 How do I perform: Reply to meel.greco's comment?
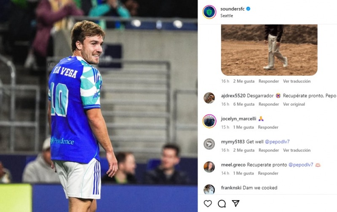point(268,173)
